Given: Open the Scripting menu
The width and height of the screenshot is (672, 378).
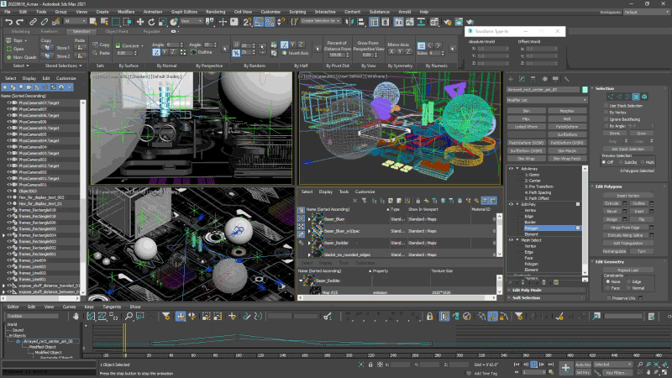Looking at the screenshot, I should point(297,12).
